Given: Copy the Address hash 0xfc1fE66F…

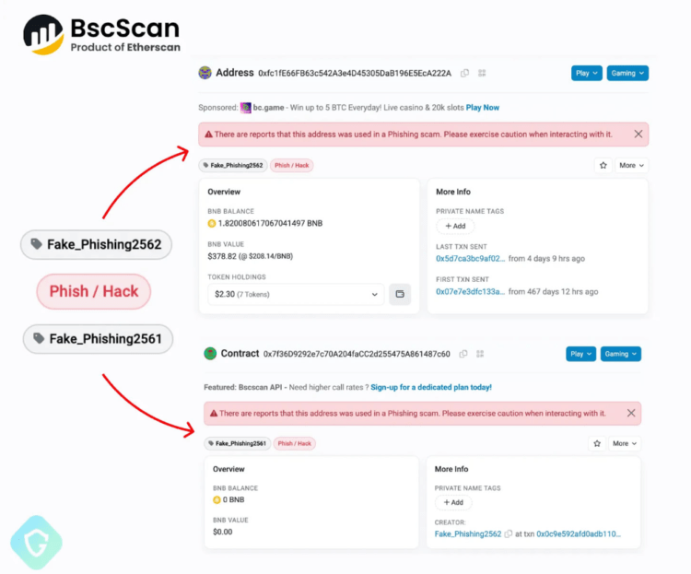Looking at the screenshot, I should (x=465, y=73).
